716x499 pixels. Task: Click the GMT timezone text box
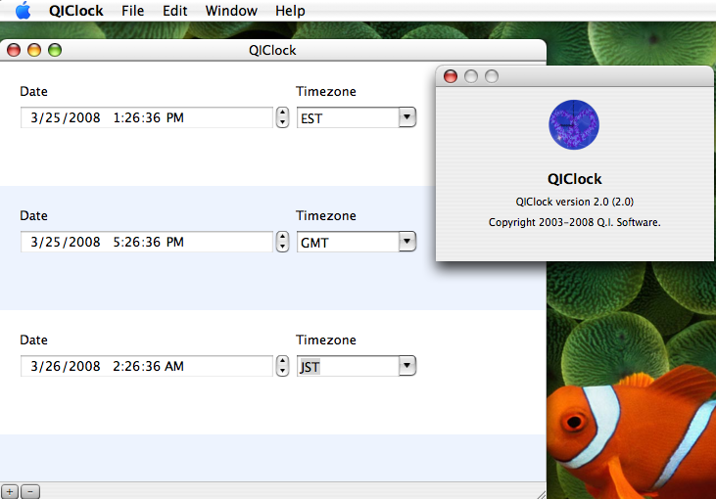[x=348, y=242]
